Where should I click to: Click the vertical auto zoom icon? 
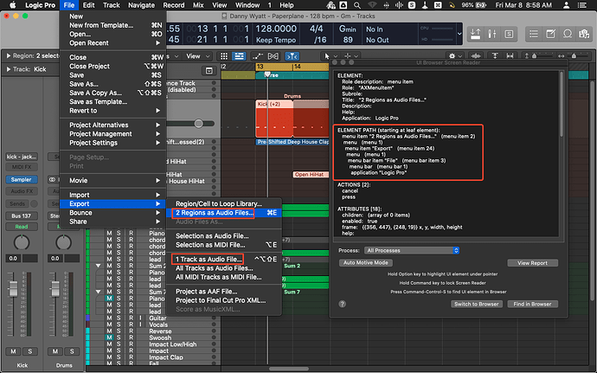(x=495, y=56)
